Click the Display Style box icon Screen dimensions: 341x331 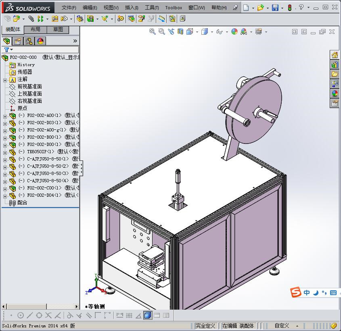[205, 32]
